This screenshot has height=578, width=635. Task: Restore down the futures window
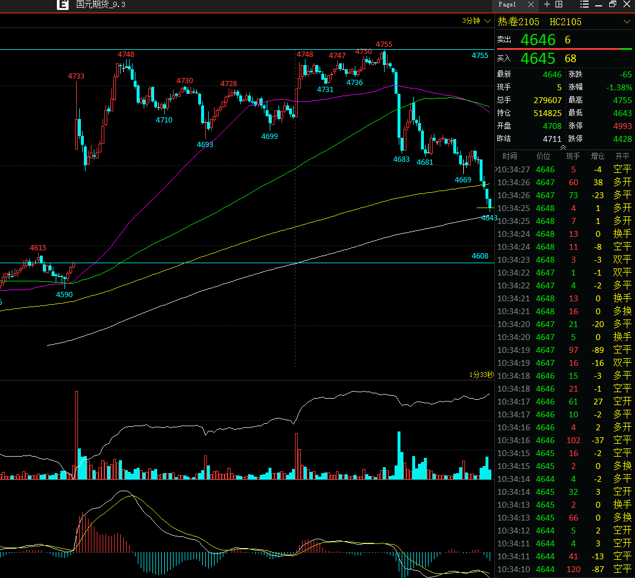pyautogui.click(x=613, y=4)
